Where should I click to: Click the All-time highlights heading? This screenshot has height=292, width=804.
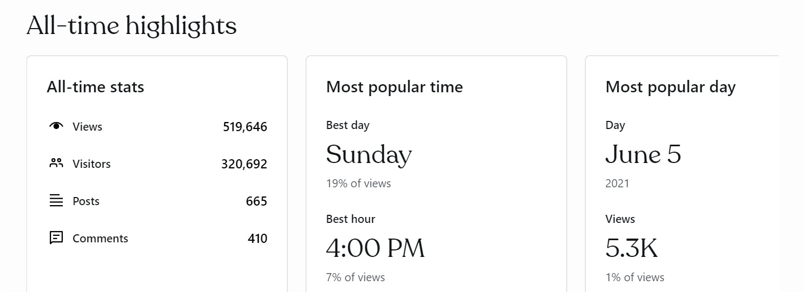click(132, 25)
